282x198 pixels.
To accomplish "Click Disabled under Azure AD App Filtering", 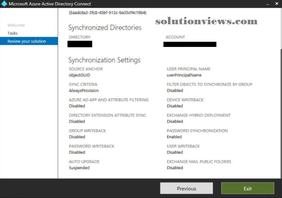I will pos(77,106).
